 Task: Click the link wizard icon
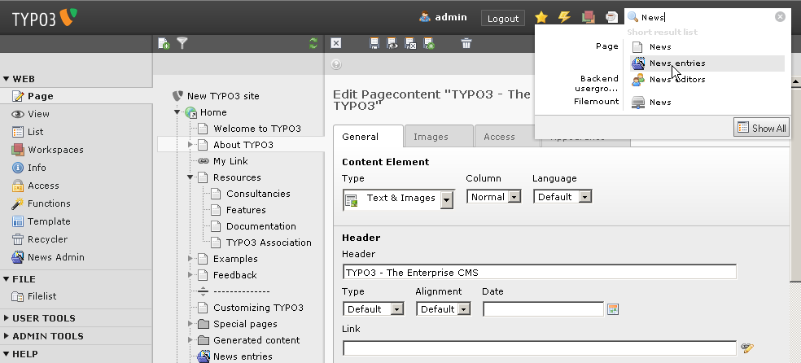tap(747, 348)
